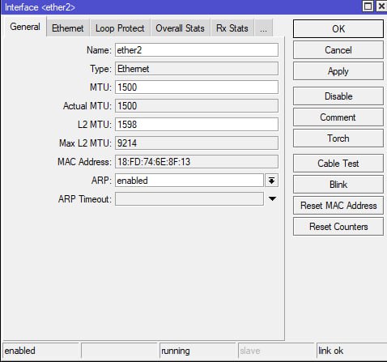Show more tabs via the ellipsis tab

(x=264, y=28)
